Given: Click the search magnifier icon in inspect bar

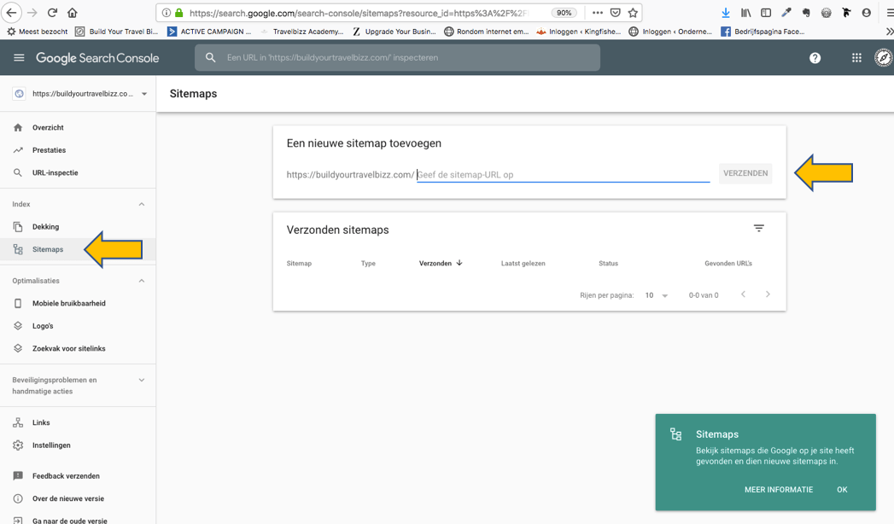Looking at the screenshot, I should pyautogui.click(x=210, y=57).
